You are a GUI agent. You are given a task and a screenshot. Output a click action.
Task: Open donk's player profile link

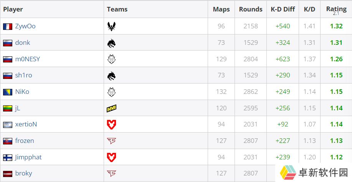(22, 43)
